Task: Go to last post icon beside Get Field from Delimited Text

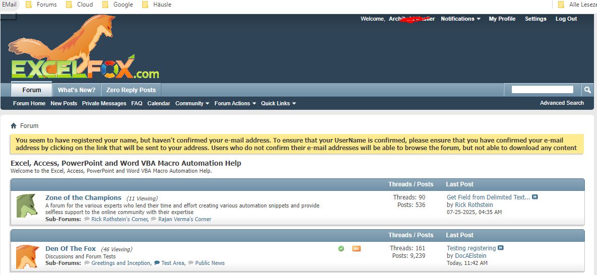Action: (535, 197)
